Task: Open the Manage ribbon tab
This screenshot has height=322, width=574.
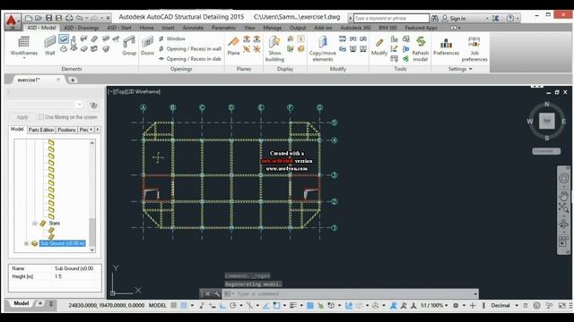Action: [273, 28]
